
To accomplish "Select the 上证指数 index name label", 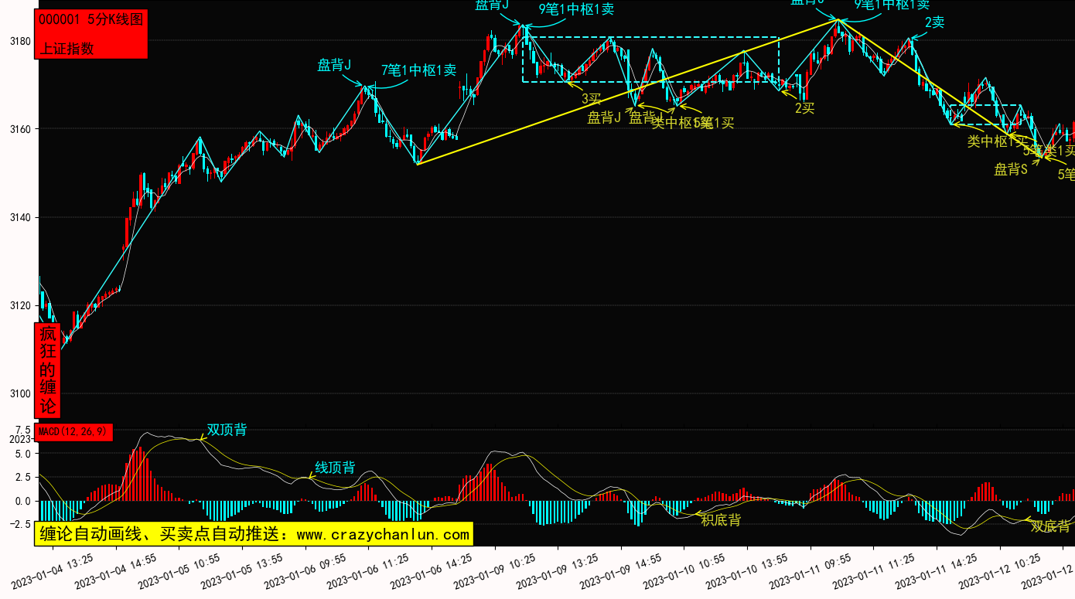I will [x=67, y=48].
